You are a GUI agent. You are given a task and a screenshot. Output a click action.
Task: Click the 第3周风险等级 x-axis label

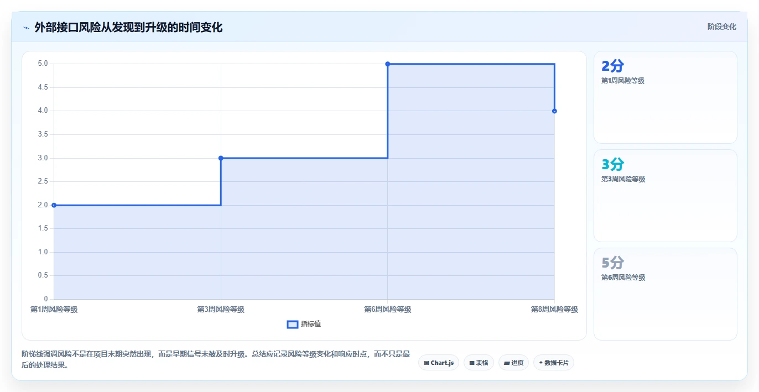coord(221,310)
